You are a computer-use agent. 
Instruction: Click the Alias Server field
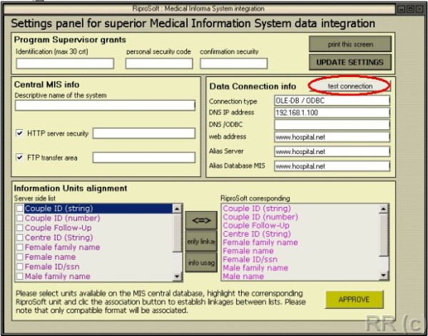(332, 151)
